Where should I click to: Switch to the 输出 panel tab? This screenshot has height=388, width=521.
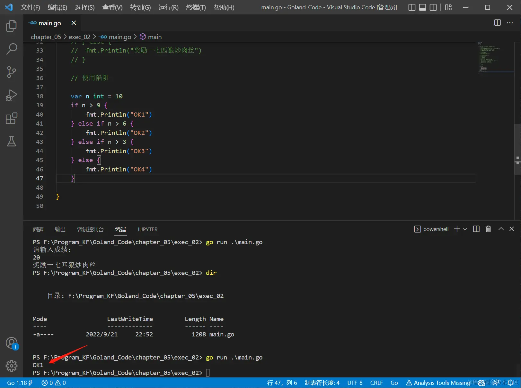point(60,229)
